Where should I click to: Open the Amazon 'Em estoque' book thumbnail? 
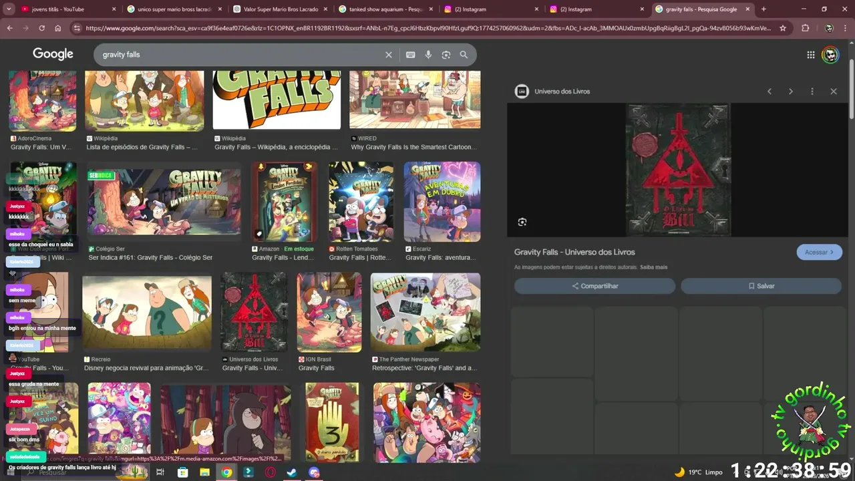(x=284, y=202)
